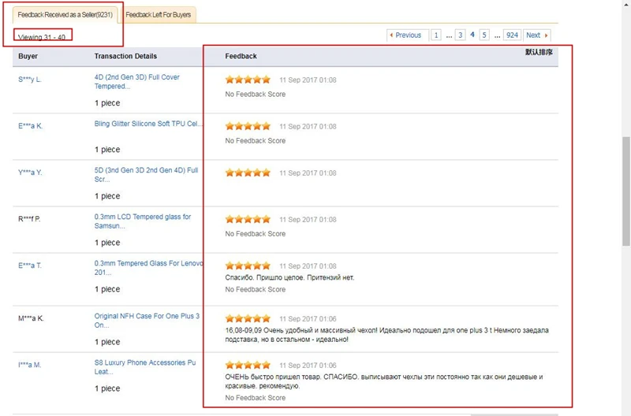This screenshot has height=416, width=631.
Task: Open S8 Luxury Phone Accessories Pu Leather link
Action: tap(145, 367)
